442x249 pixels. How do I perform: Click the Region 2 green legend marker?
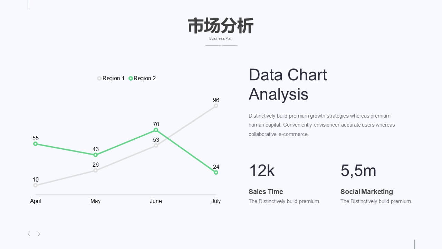[x=131, y=79]
